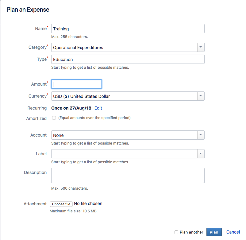Open the Category dropdown arrow
Viewport: 246px width, 240px height.
[x=201, y=47]
